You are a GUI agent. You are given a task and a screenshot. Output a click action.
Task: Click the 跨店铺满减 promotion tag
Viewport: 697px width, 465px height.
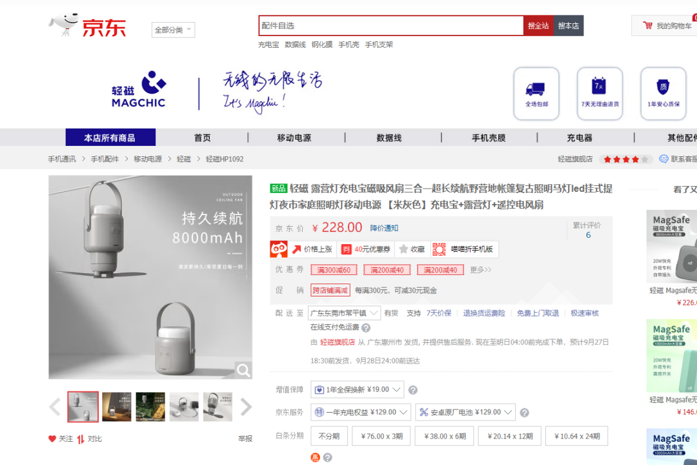[330, 290]
